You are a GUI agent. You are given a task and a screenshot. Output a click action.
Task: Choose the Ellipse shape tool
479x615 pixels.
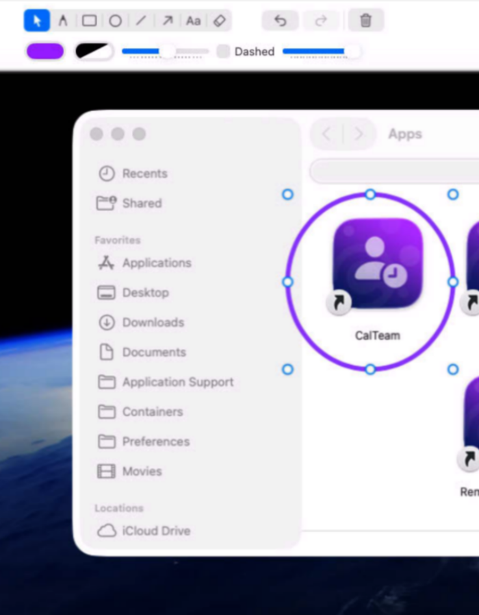click(115, 21)
